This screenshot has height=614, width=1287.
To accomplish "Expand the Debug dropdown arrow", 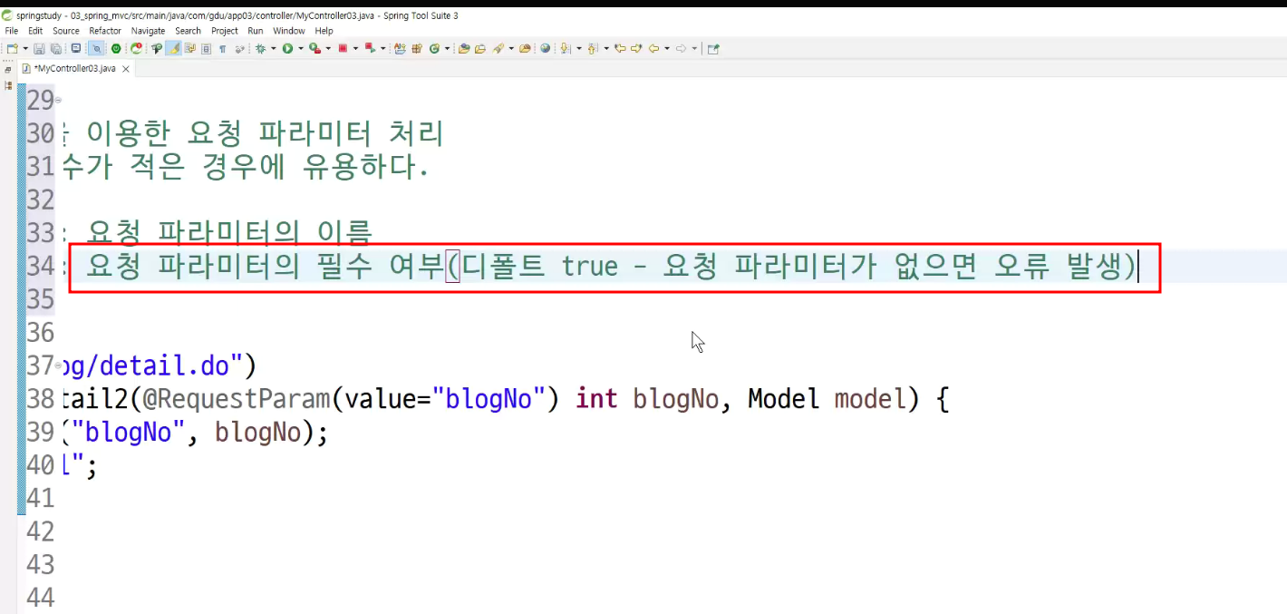I will (x=273, y=49).
